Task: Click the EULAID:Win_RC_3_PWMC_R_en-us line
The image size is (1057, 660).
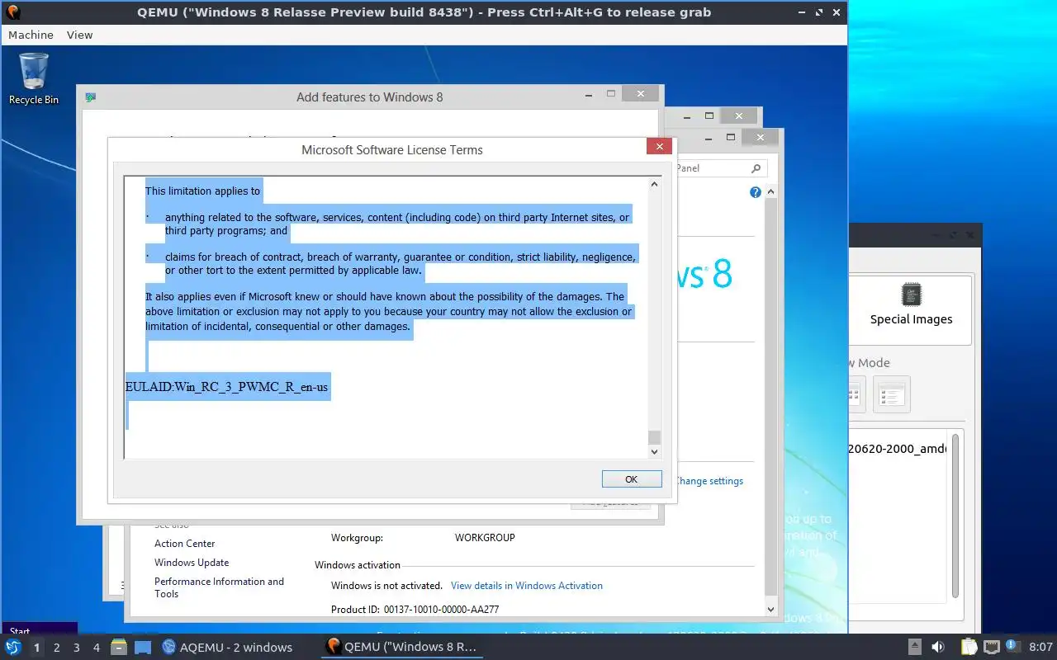Action: [x=227, y=386]
